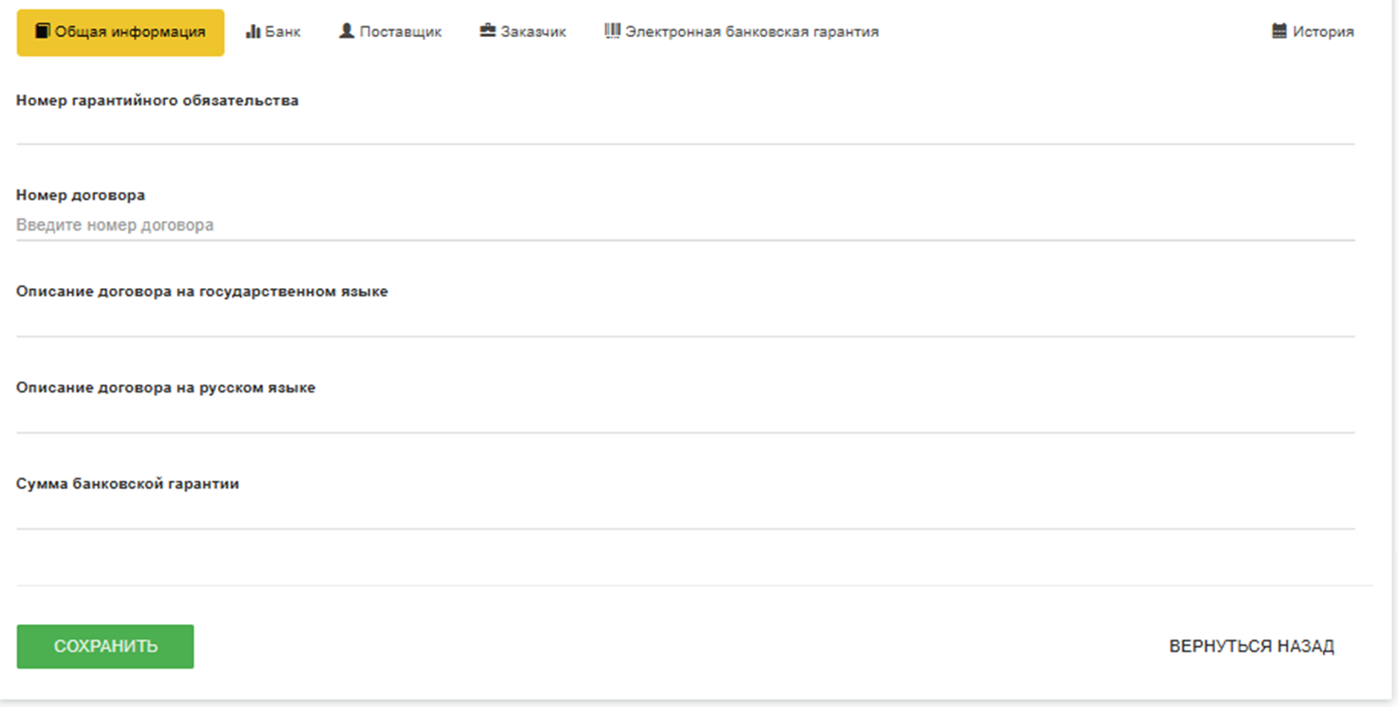Image resolution: width=1398 pixels, height=707 pixels.
Task: Open the Электронная банковская гарантия tab
Action: [752, 32]
